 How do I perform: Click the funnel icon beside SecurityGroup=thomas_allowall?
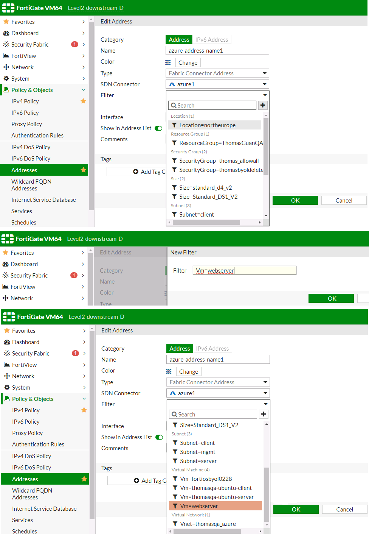[174, 161]
